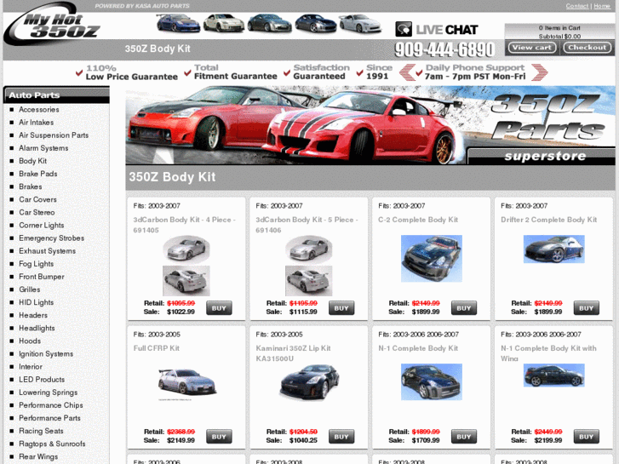Open HID Lights category
Screen dimensions: 619x464
pos(37,302)
